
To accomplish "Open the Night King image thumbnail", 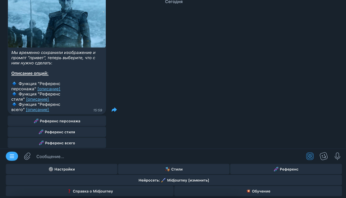I will [x=57, y=23].
